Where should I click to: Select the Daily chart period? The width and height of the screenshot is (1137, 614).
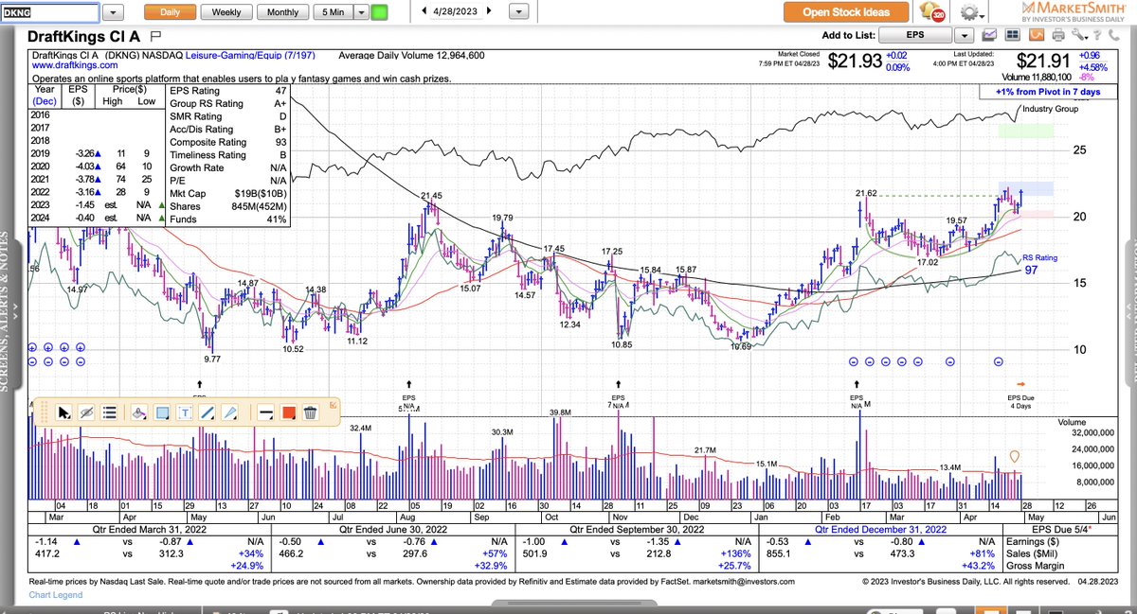[x=168, y=13]
